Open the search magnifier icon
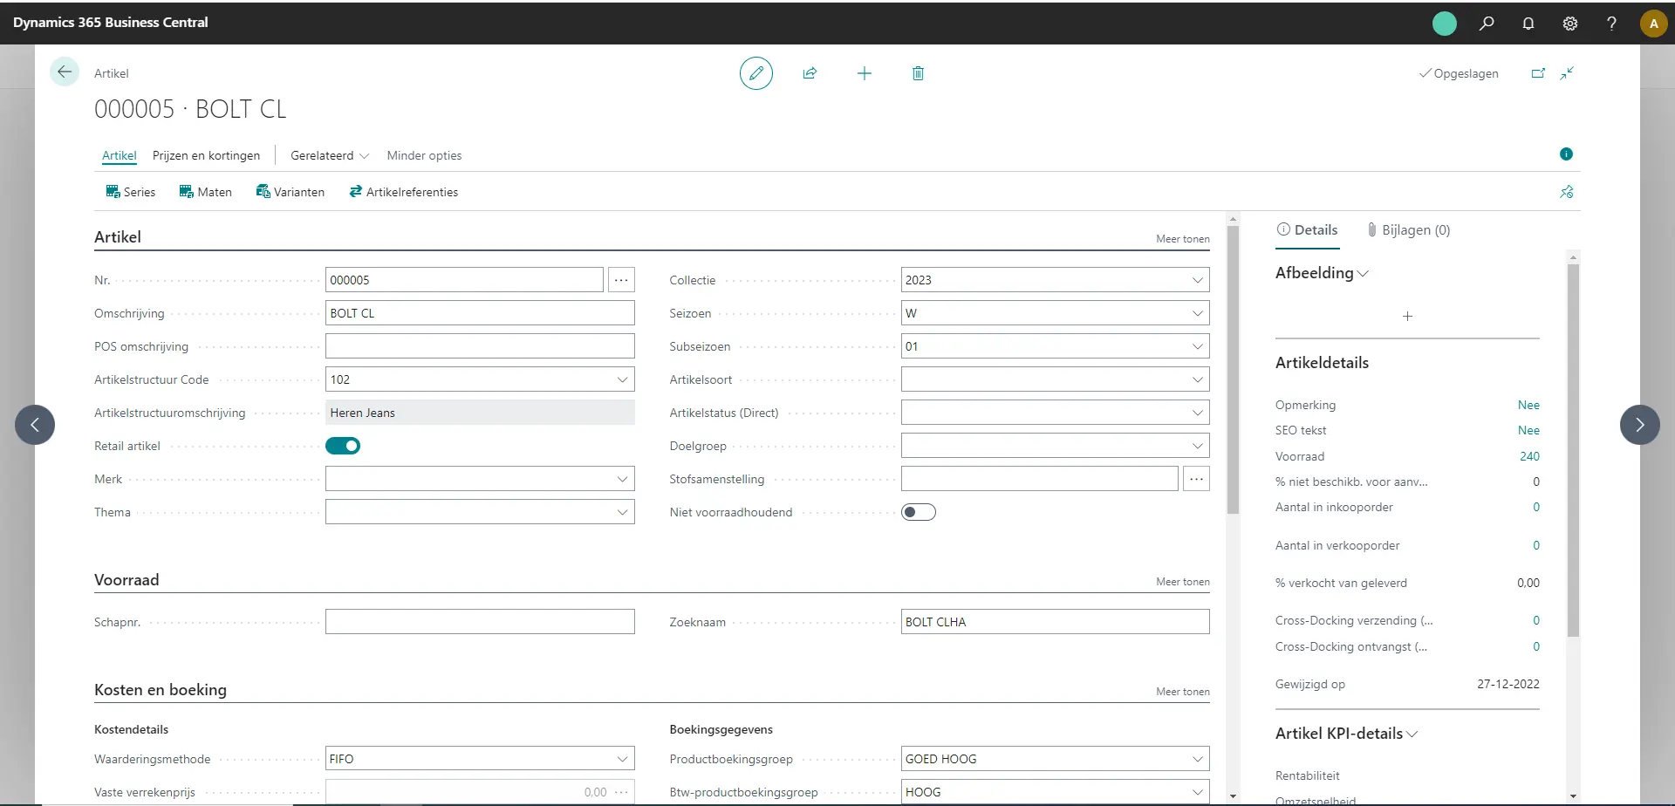 (x=1487, y=24)
